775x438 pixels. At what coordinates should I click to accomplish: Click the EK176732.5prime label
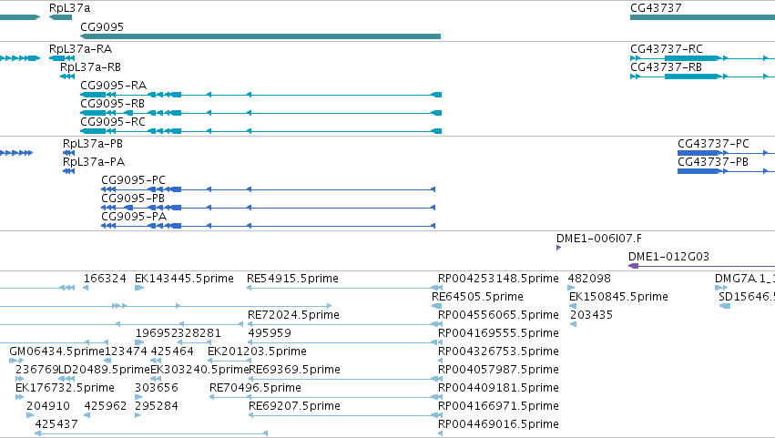tap(65, 389)
